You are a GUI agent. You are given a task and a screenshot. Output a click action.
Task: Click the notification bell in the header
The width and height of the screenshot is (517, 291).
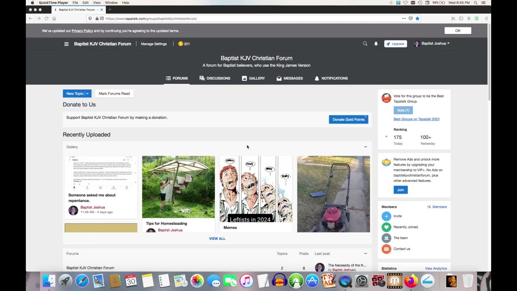point(376,44)
